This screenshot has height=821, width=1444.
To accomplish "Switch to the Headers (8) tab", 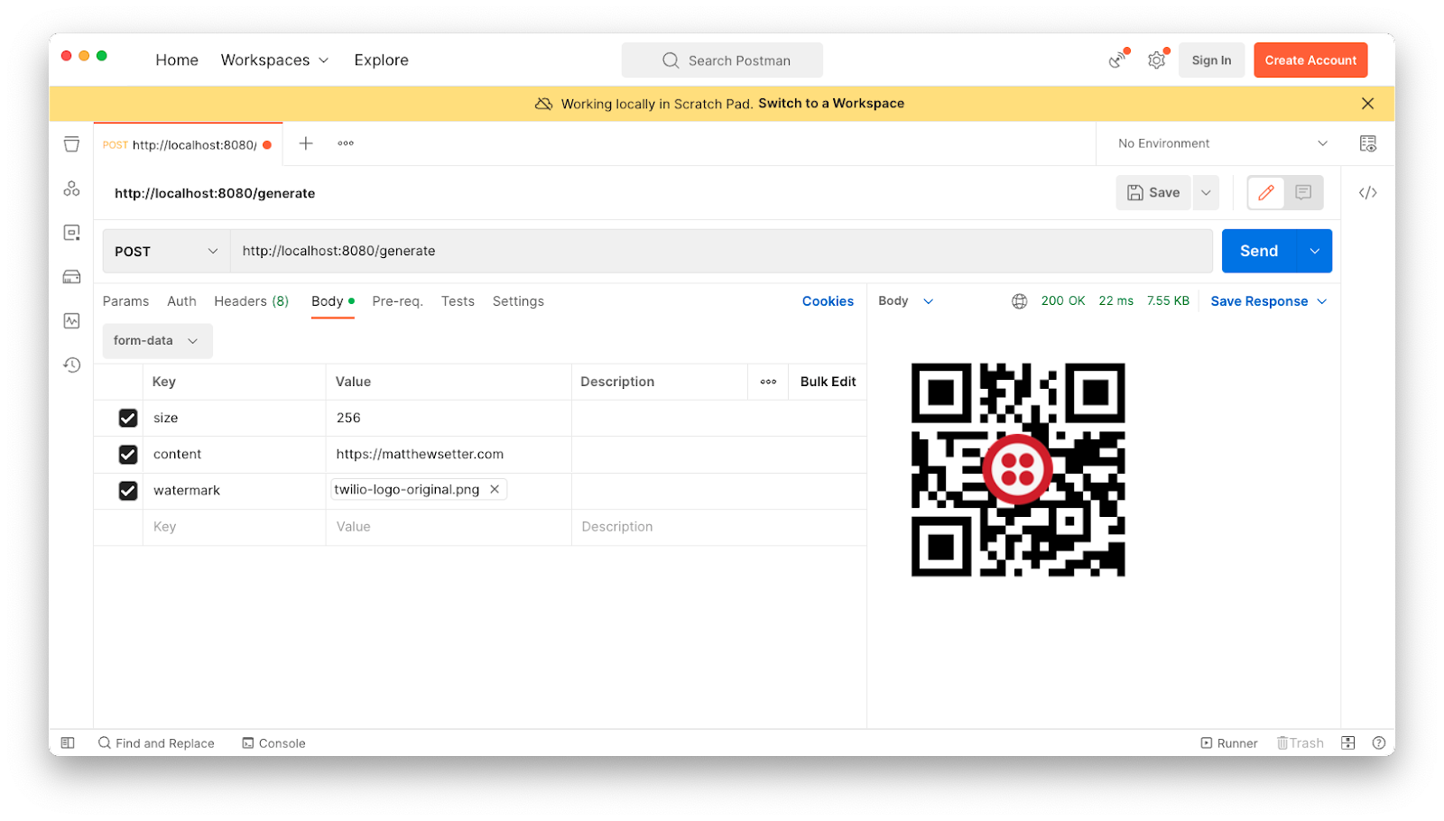I will pyautogui.click(x=251, y=301).
